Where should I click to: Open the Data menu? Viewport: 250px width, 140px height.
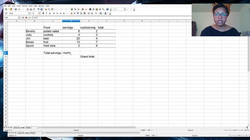[36, 6]
